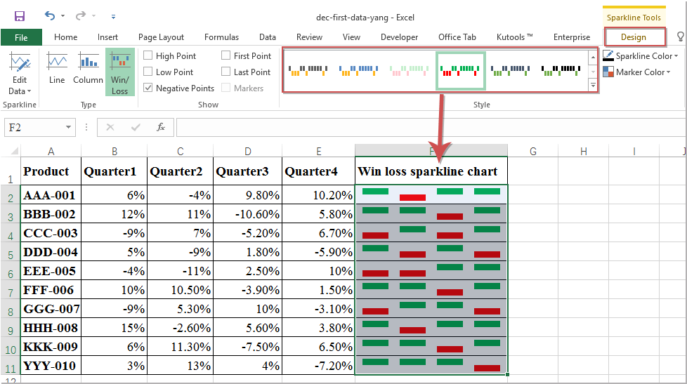Screen dimensions: 687x384
Task: Open the Name Box dropdown arrow
Action: tap(68, 128)
